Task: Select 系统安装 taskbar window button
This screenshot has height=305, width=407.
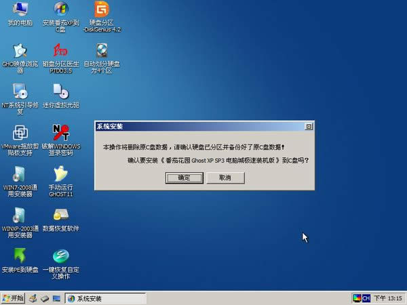Action: coord(104,298)
